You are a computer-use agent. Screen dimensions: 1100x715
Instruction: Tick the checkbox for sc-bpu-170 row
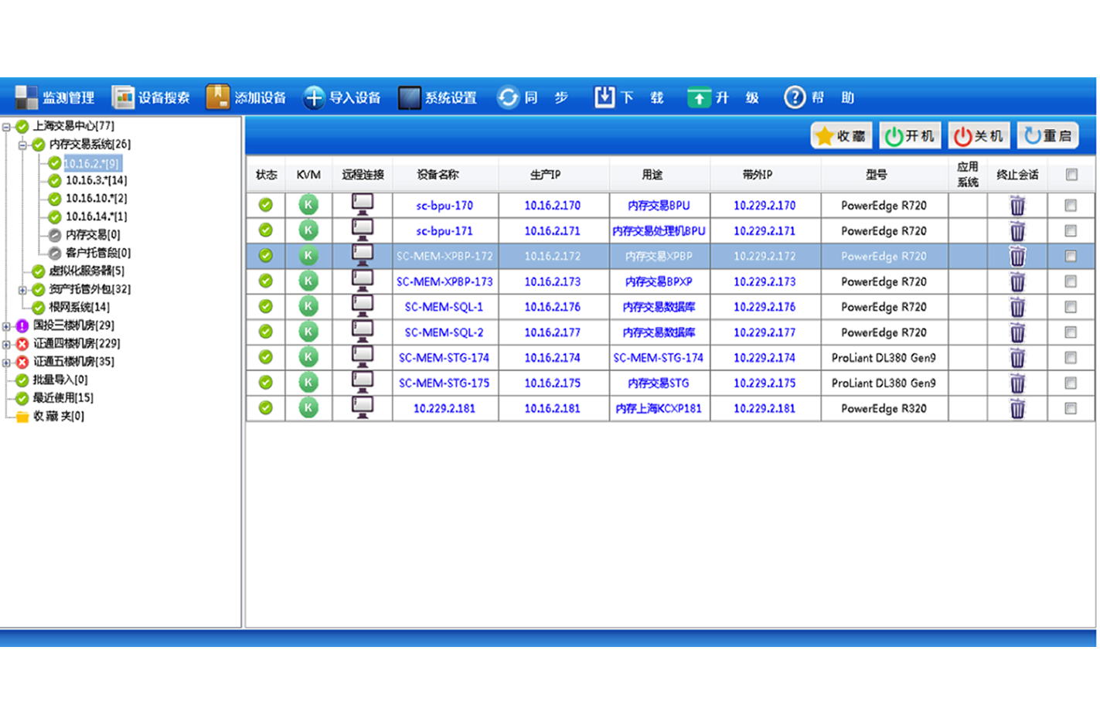click(x=1071, y=206)
